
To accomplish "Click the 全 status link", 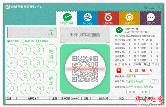I will coord(139,40).
